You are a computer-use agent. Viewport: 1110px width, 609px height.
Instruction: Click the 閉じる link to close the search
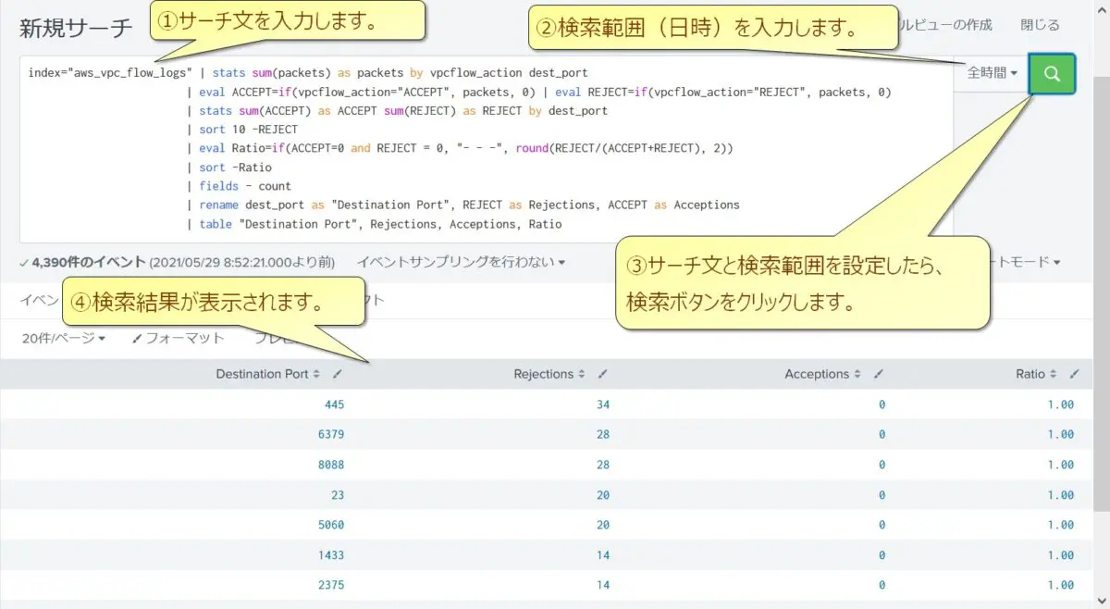1040,25
